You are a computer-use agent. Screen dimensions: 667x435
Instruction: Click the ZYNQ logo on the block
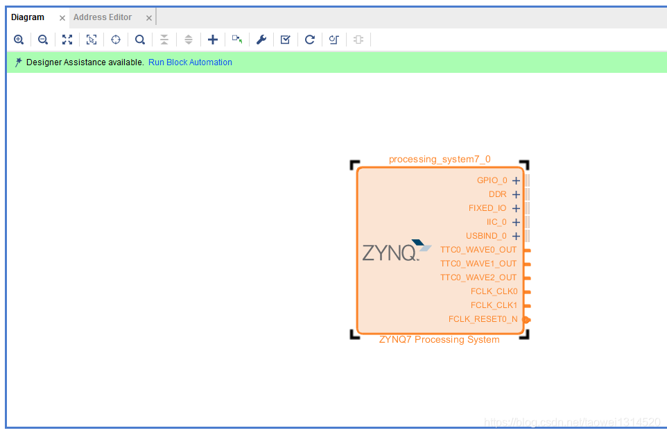tap(397, 250)
